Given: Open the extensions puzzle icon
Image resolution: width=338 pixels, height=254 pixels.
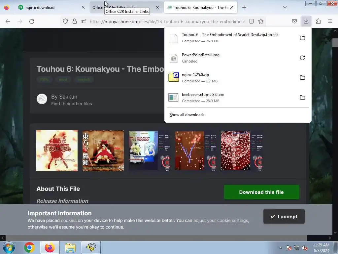Looking at the screenshot, I should click(x=318, y=21).
